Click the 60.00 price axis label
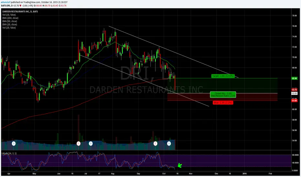 click(294, 109)
